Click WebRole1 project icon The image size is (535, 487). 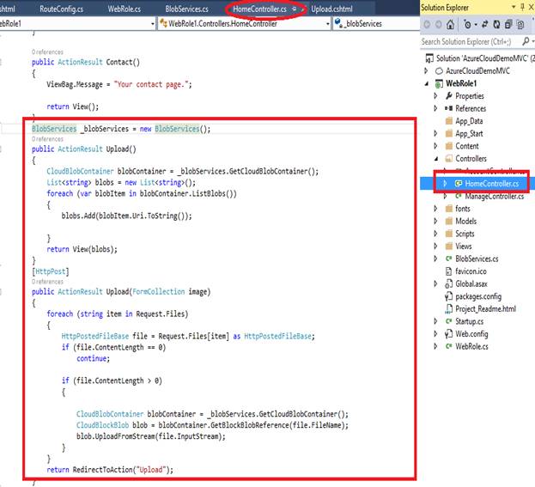439,83
